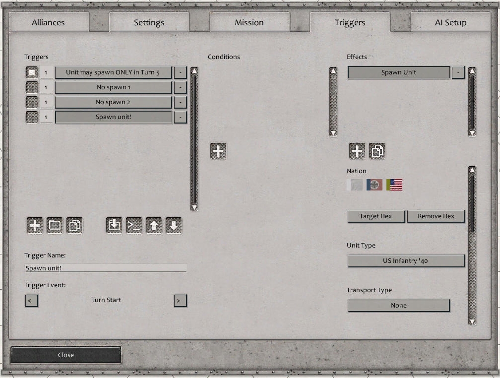
Task: Click the Conditions scrollbar down arrow
Action: pyautogui.click(x=333, y=133)
